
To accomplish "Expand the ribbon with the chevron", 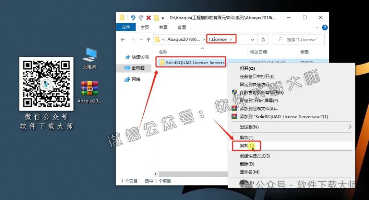I will click(x=317, y=28).
